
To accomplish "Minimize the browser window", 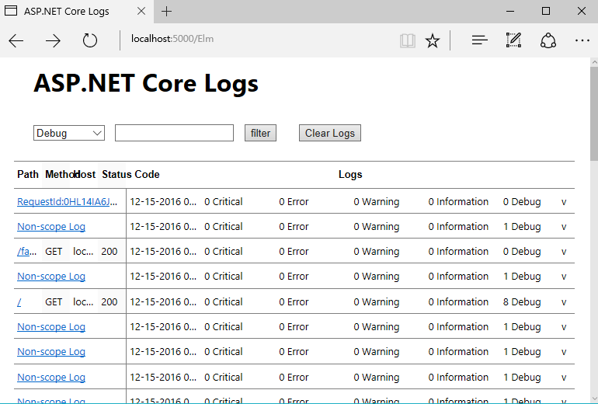I will [510, 11].
